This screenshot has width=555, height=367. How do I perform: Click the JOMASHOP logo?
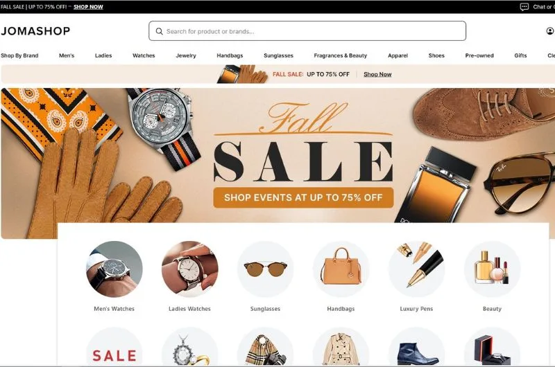pos(35,31)
